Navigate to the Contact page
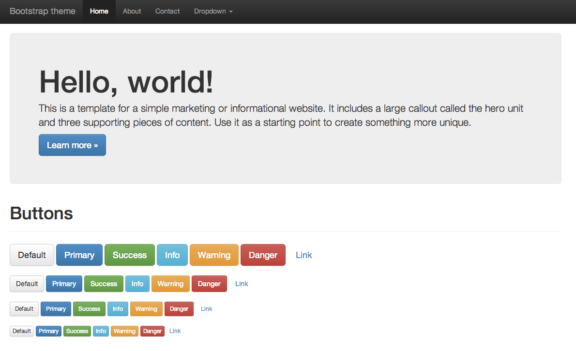The width and height of the screenshot is (576, 351). 167,11
